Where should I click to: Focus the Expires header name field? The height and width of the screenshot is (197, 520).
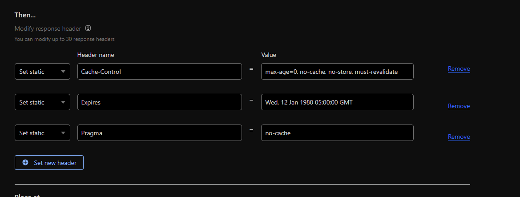159,102
